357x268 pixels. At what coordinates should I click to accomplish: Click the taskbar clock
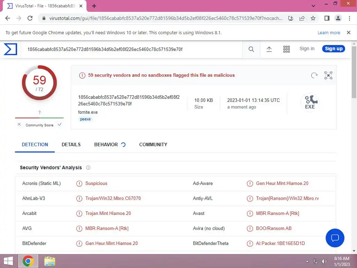(x=342, y=261)
